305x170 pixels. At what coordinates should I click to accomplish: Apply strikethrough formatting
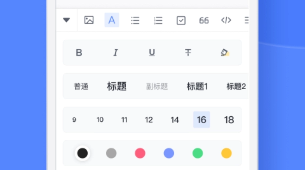pos(188,53)
